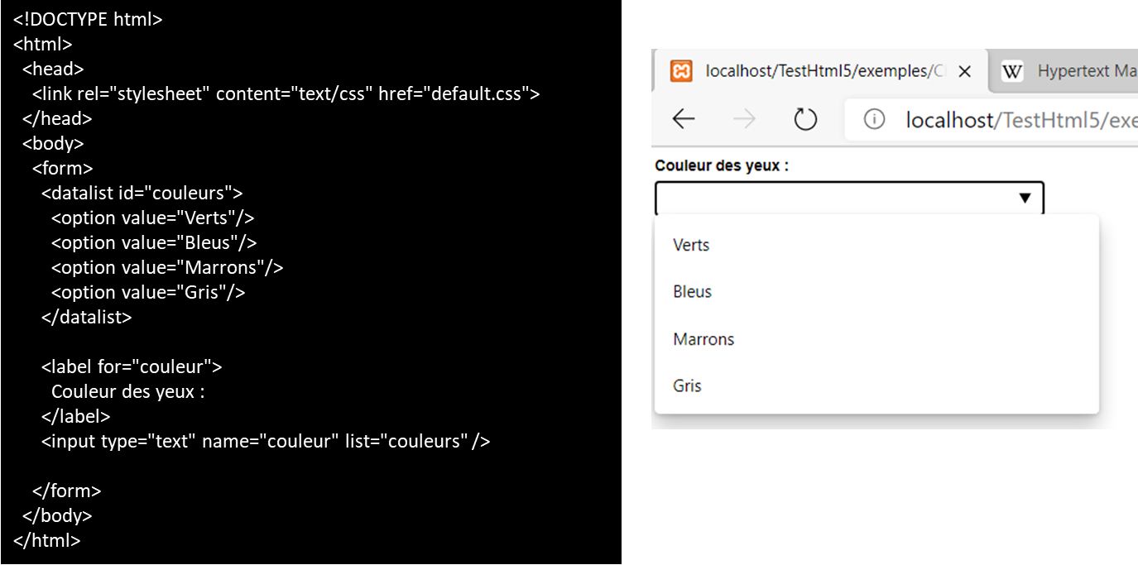
Task: Click the grayed forward arrow
Action: click(744, 119)
